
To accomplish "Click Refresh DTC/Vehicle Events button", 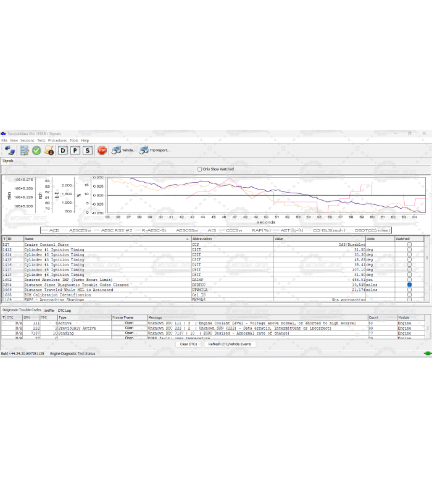I will [230, 344].
